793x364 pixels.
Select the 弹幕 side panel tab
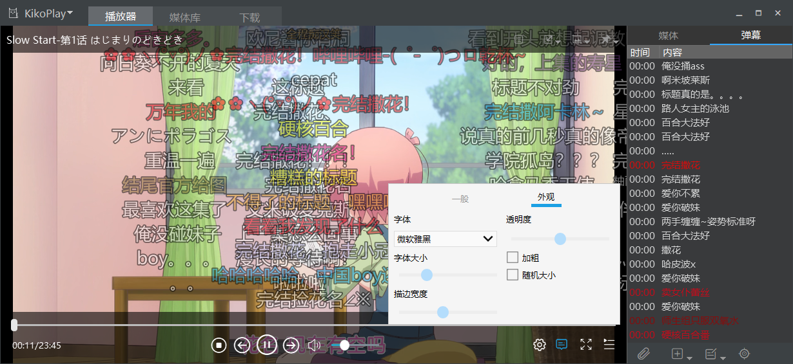[x=751, y=35]
